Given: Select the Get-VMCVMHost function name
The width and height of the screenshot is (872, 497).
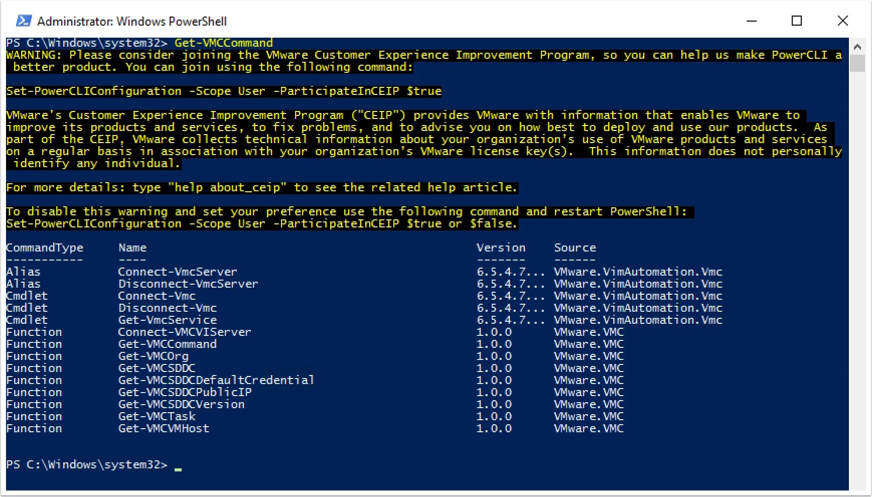Looking at the screenshot, I should [x=164, y=429].
